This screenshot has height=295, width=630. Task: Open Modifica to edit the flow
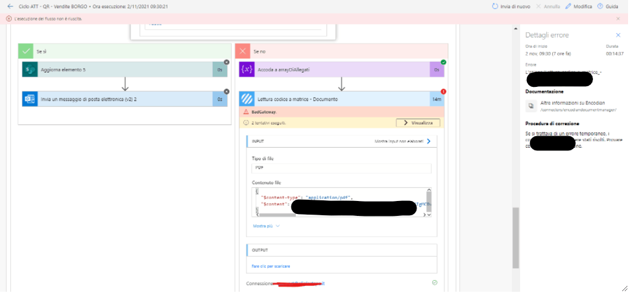(x=579, y=6)
